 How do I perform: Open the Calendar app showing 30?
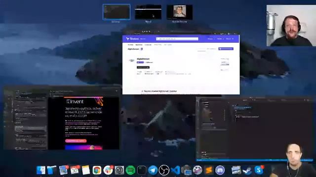[75, 170]
